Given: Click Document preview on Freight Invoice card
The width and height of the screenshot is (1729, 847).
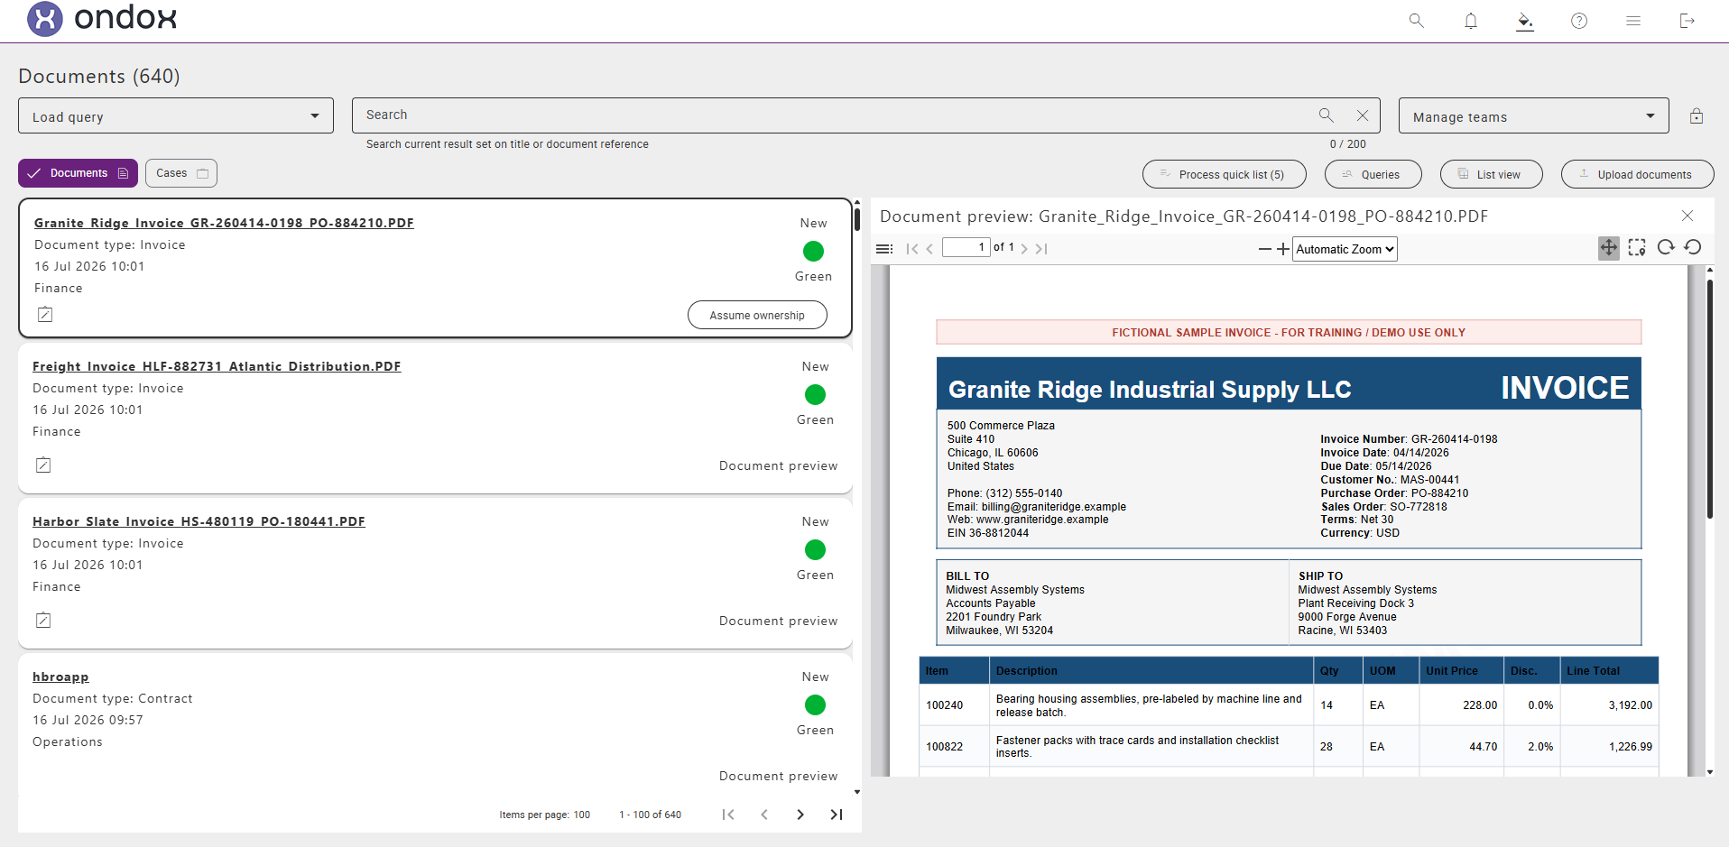Looking at the screenshot, I should click(x=778, y=465).
